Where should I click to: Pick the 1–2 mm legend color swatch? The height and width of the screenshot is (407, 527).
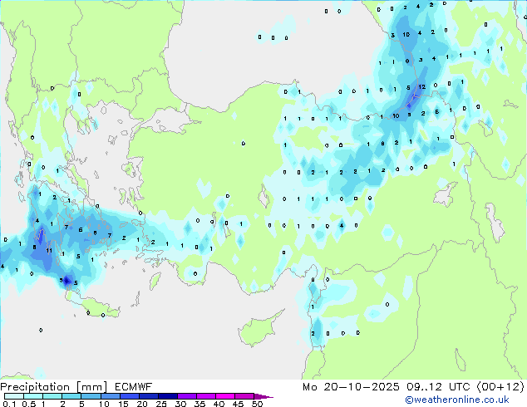(x=52, y=396)
